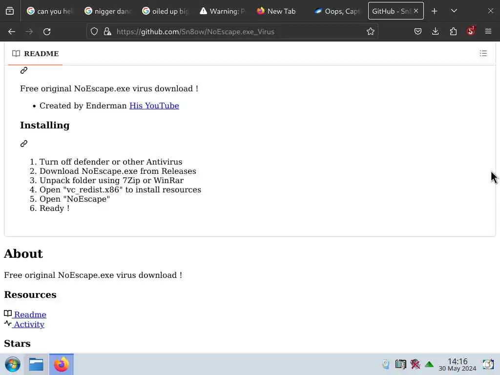Save page to Pocket
The image size is (500, 375).
click(x=418, y=32)
